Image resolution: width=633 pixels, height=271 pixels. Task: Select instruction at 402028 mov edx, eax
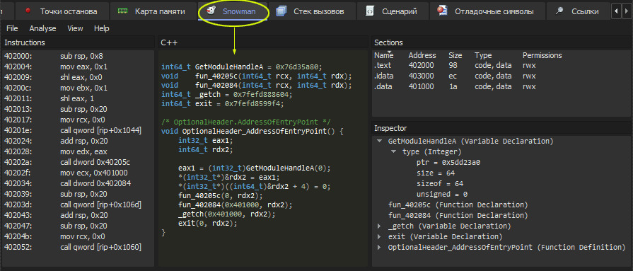[79, 151]
